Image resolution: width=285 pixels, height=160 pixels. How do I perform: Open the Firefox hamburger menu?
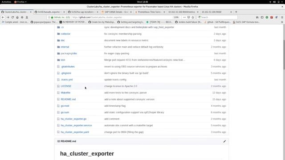point(282,17)
